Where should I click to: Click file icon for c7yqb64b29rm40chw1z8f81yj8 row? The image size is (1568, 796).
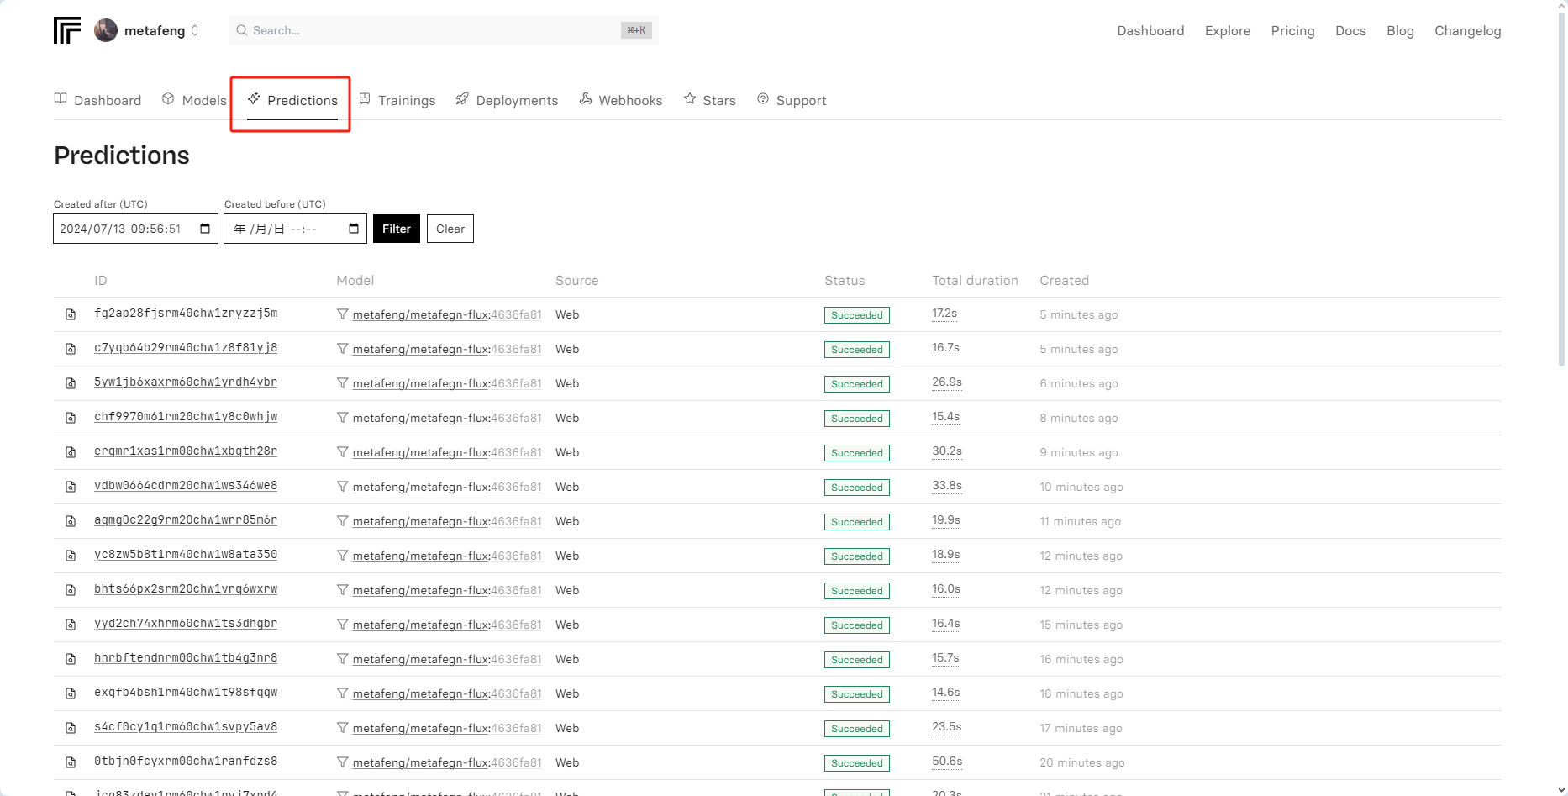click(x=71, y=349)
